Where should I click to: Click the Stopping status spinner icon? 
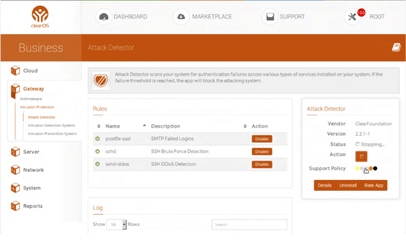tap(358, 144)
